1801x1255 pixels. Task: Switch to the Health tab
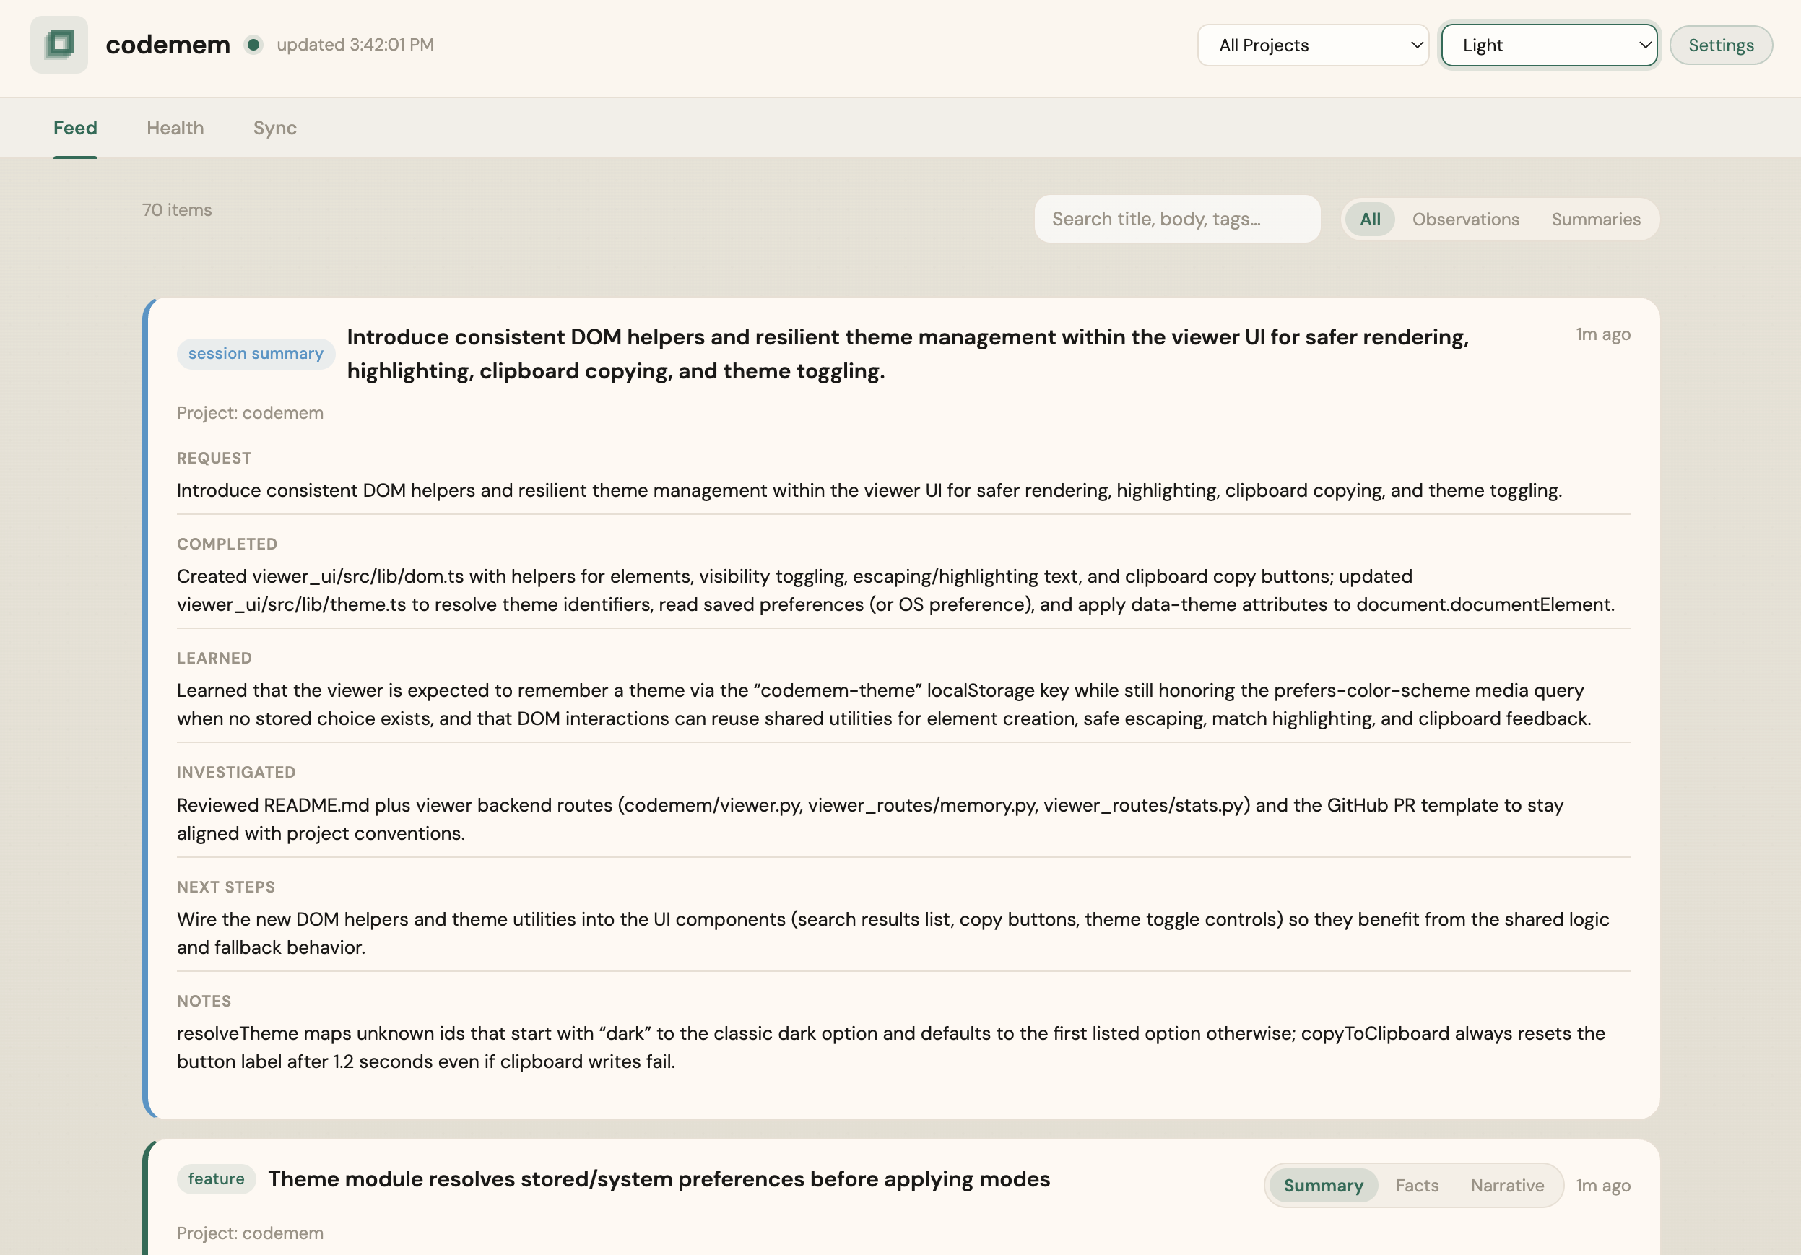coord(175,128)
